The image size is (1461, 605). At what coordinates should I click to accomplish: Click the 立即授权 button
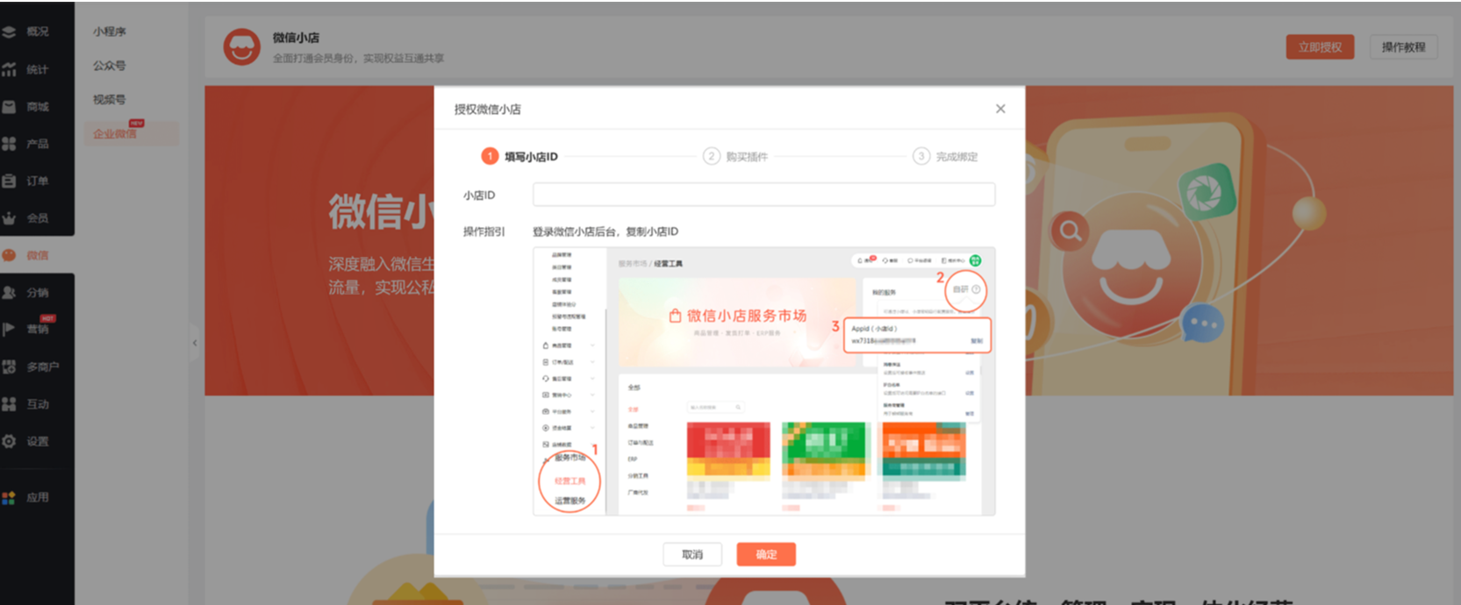[x=1320, y=47]
